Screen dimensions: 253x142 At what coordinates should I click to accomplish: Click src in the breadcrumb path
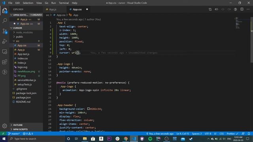click(47, 15)
